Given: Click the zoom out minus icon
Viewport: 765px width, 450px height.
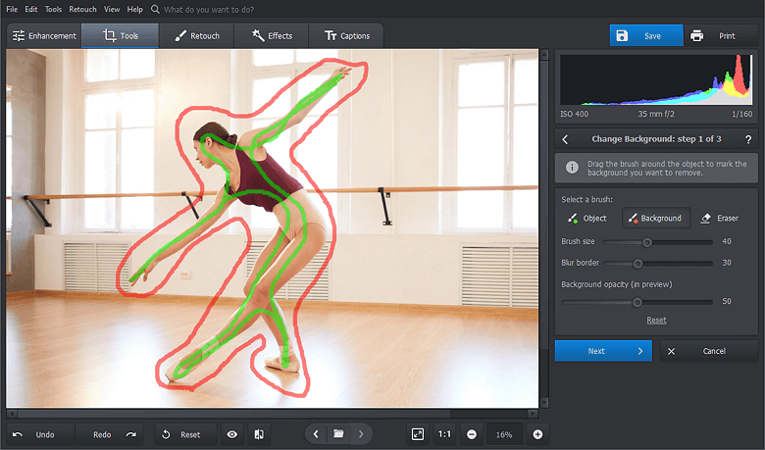Looking at the screenshot, I should pyautogui.click(x=472, y=434).
